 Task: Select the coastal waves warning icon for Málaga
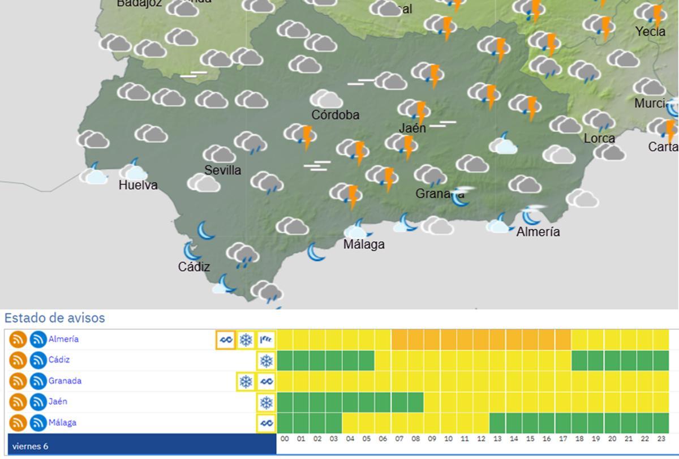point(267,423)
